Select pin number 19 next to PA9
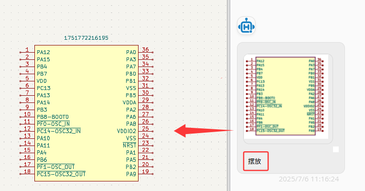Image resolution: width=365 pixels, height=191 pixels. click(146, 171)
